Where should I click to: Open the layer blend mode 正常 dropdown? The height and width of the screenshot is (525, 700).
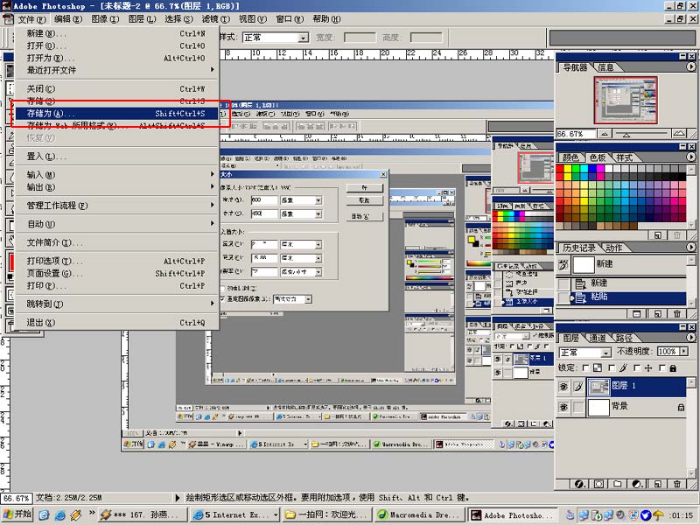[605, 353]
